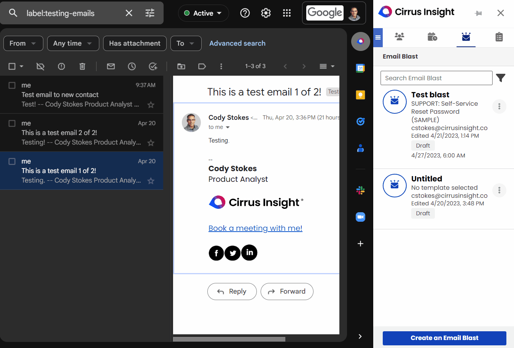Open Contacts side panel icon
The image size is (514, 348).
coord(361,148)
